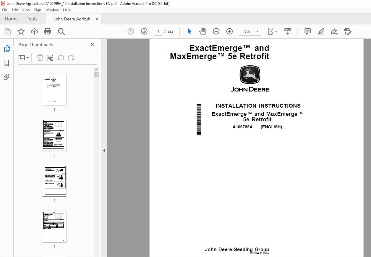
Task: Zoom in with the plus icon
Action: [230, 31]
